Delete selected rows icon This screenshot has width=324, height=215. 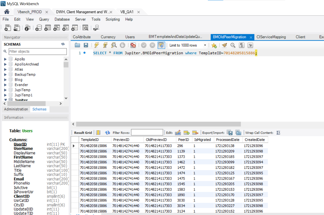tap(195, 133)
